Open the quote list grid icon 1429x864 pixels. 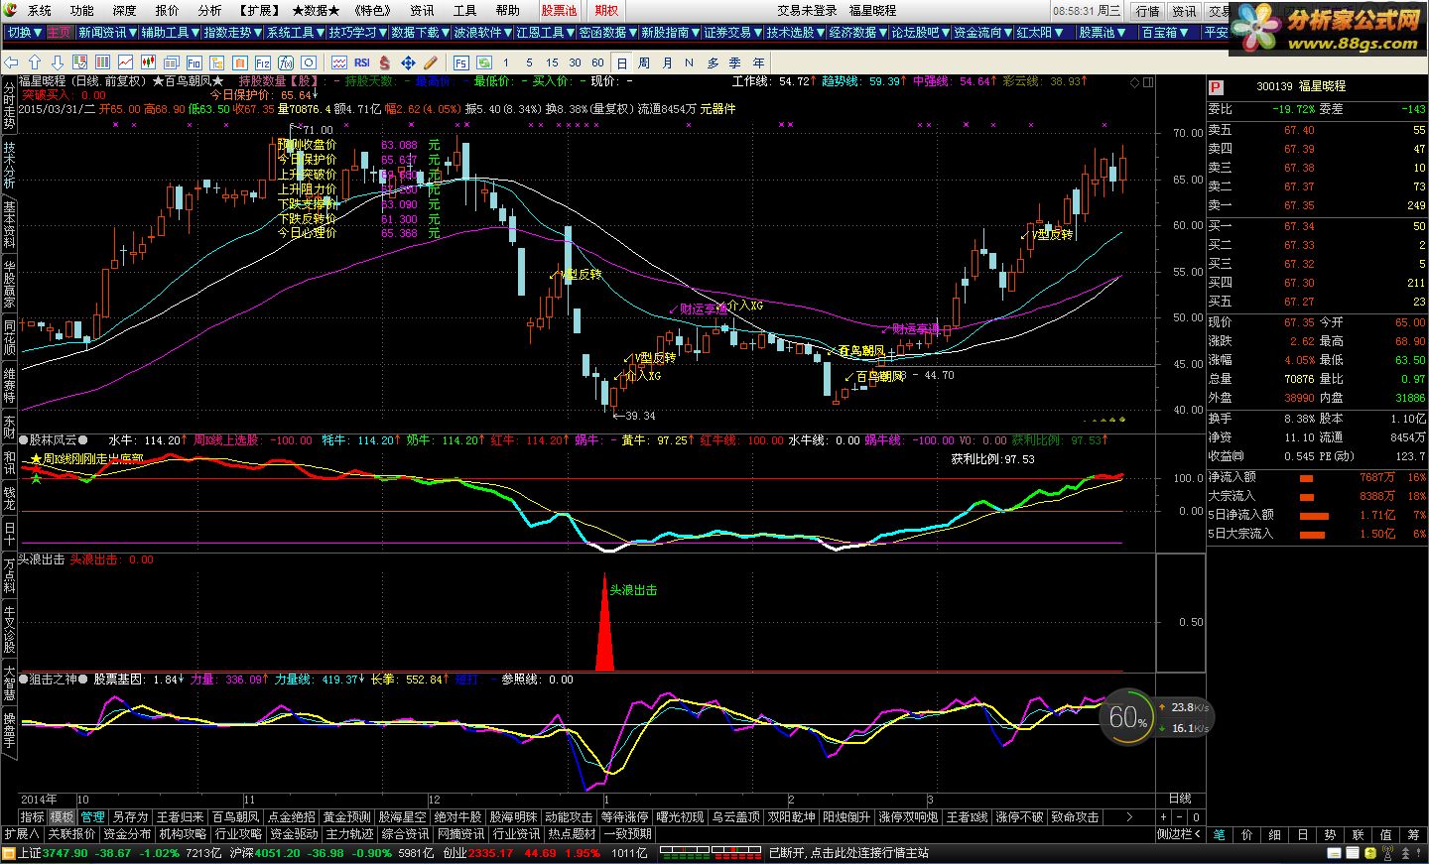[x=102, y=62]
